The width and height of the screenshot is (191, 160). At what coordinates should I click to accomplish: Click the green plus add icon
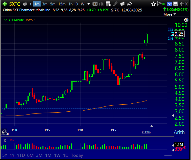(4, 4)
